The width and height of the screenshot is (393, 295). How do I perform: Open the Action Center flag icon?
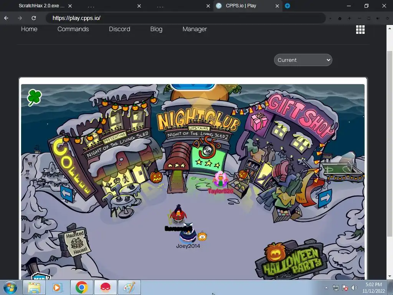[x=345, y=288]
